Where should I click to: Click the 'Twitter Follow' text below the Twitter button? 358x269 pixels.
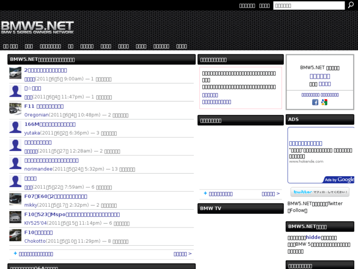[315, 207]
